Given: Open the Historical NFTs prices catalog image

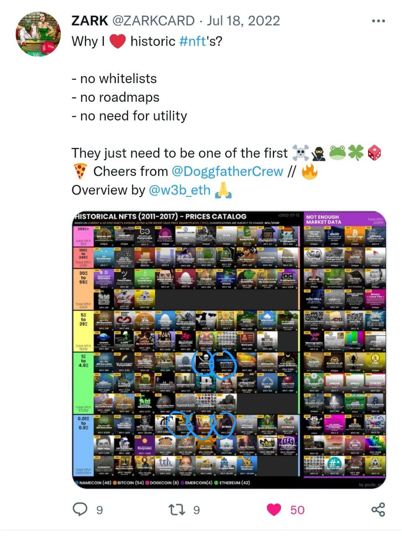Looking at the screenshot, I should tap(229, 350).
